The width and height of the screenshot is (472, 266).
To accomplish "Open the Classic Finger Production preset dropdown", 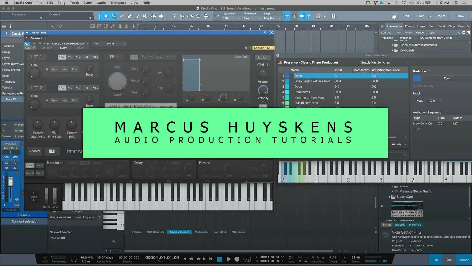I will point(70,44).
